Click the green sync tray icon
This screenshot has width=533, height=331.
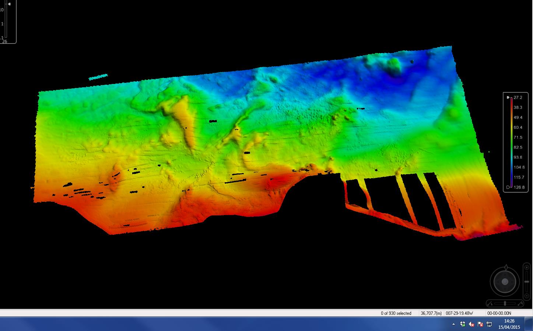(463, 324)
